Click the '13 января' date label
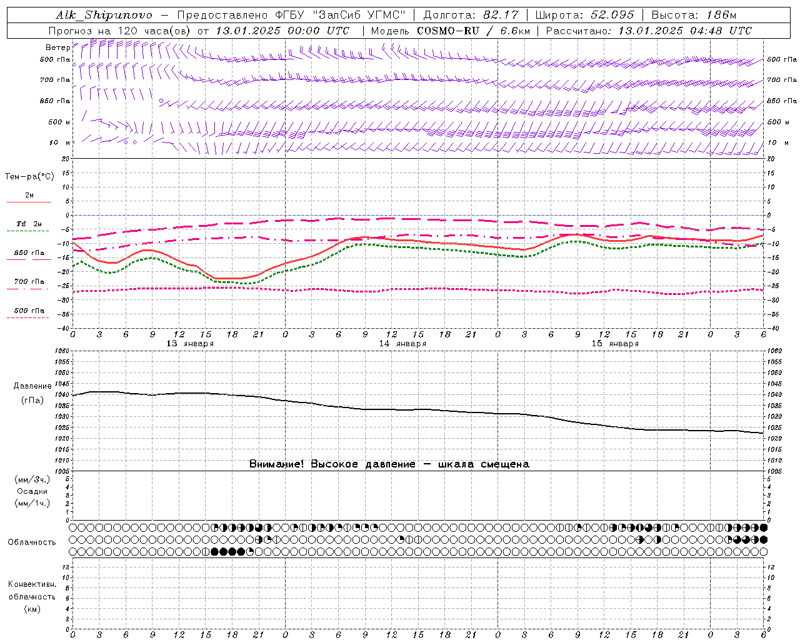This screenshot has width=800, height=640. (x=190, y=344)
